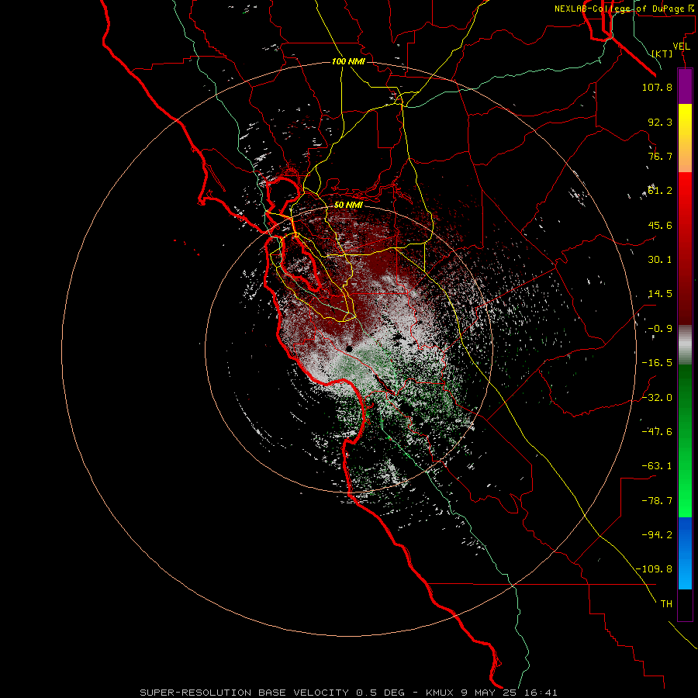Select the -78.7 scale value
This screenshot has width=698, height=698.
(x=657, y=501)
